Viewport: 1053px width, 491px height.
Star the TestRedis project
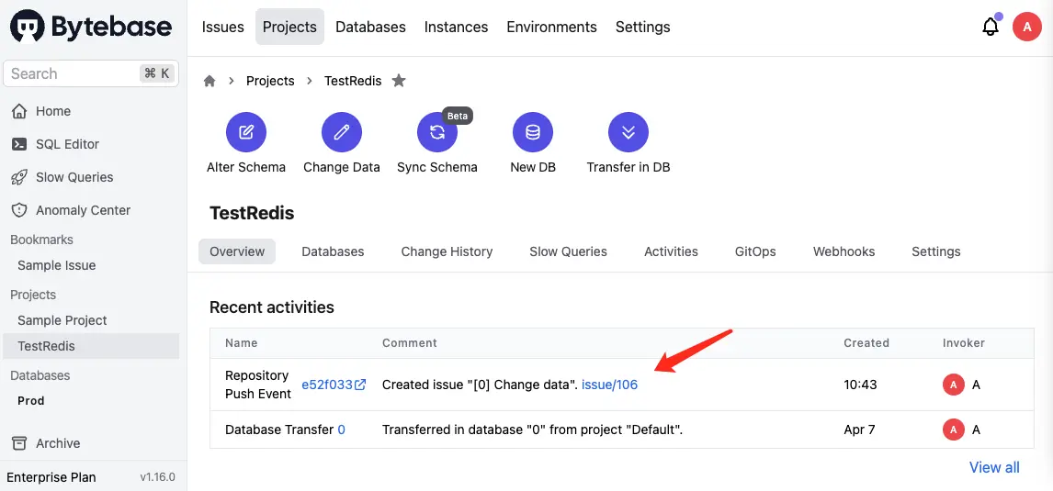coord(399,81)
